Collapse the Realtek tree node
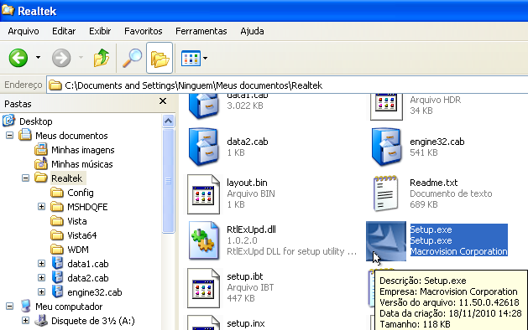The image size is (528, 330). (x=25, y=178)
